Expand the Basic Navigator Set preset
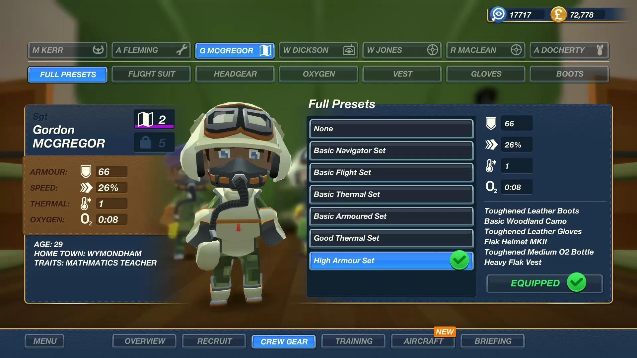 coord(391,150)
